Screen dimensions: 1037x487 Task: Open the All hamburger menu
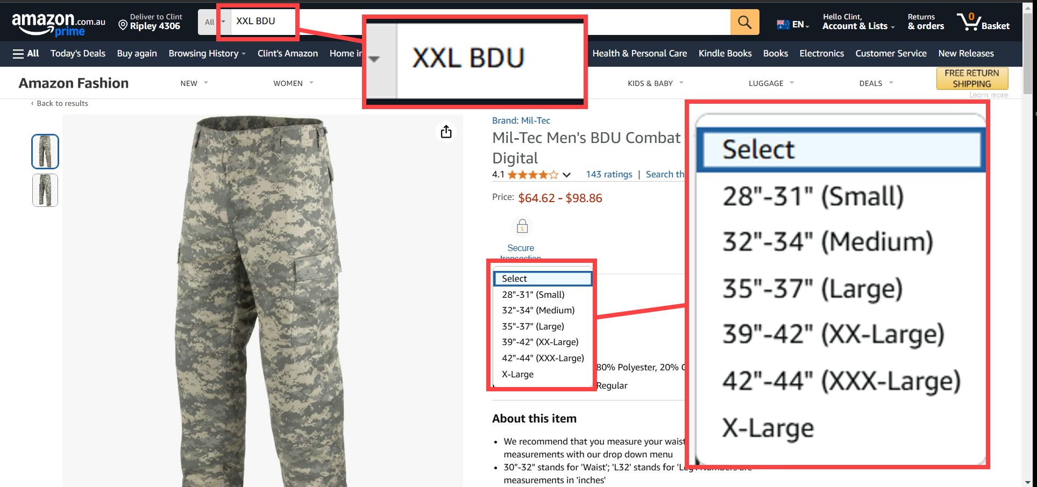tap(26, 53)
